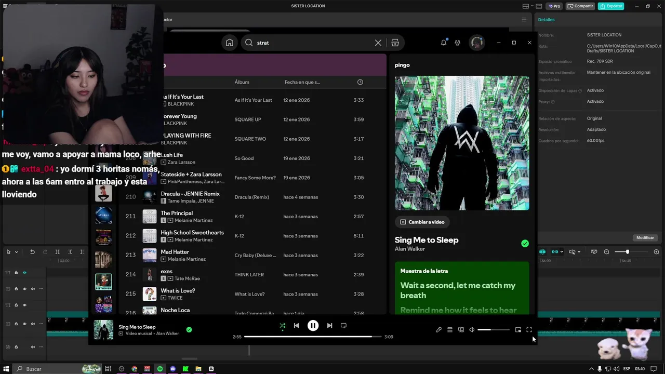665x374 pixels.
Task: Toggle visibility of top text track
Action: coord(24,272)
